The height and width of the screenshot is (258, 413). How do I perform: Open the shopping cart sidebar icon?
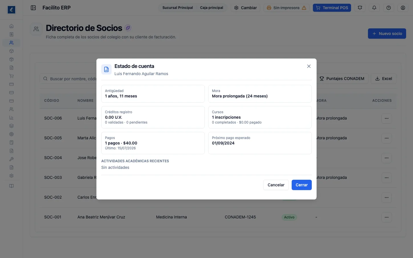click(11, 76)
